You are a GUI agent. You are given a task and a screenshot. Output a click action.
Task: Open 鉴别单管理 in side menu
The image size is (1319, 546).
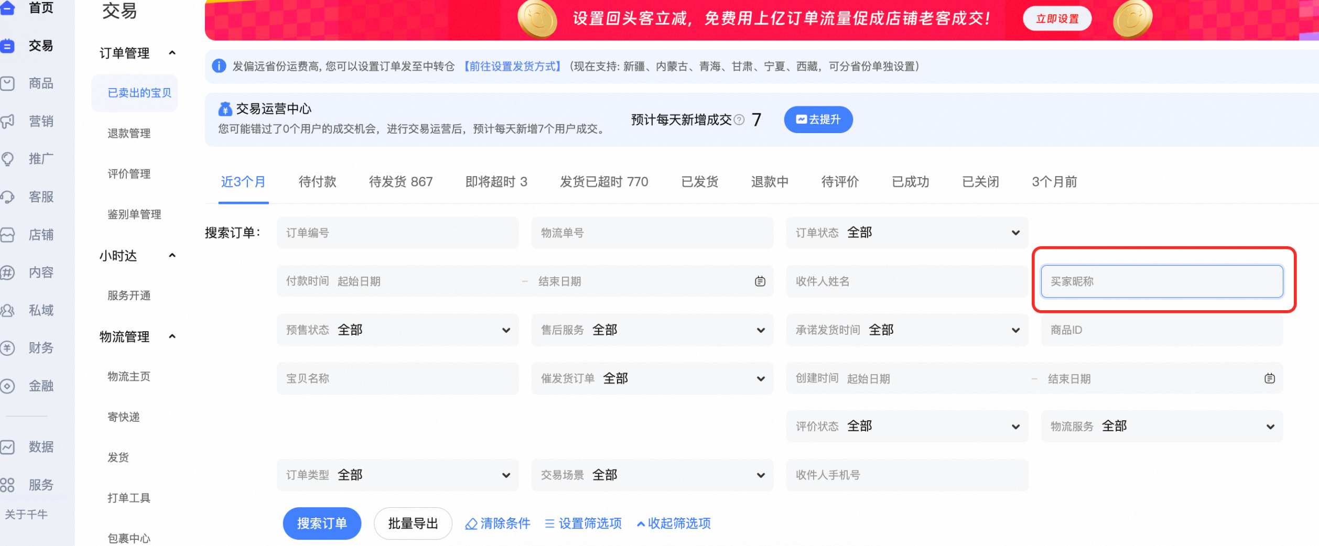pyautogui.click(x=134, y=214)
